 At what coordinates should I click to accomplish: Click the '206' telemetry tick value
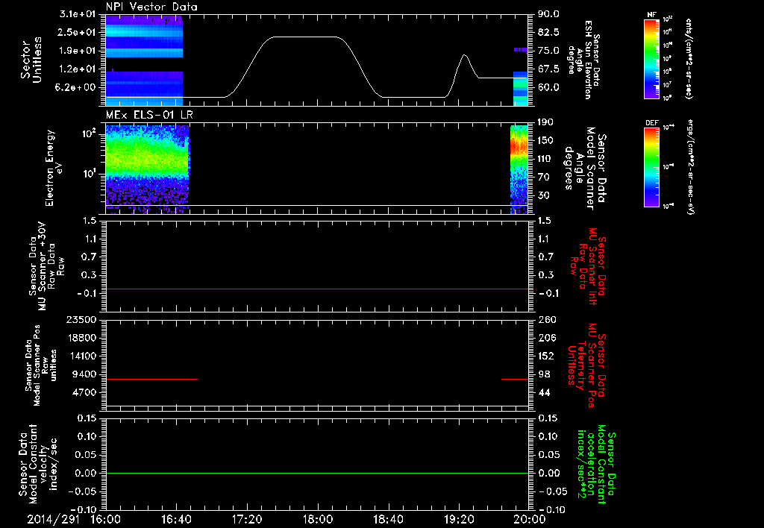tap(545, 338)
